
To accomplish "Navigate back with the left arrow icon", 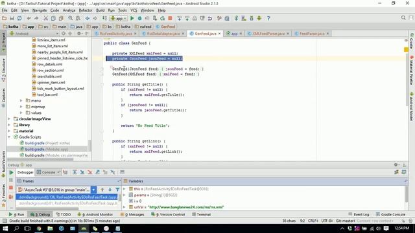I will coord(88,18).
